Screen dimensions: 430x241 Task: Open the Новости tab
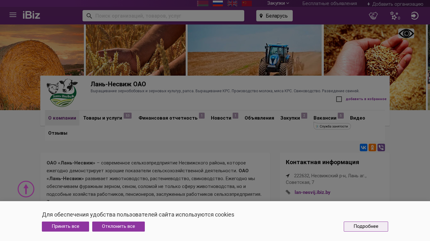click(x=221, y=118)
